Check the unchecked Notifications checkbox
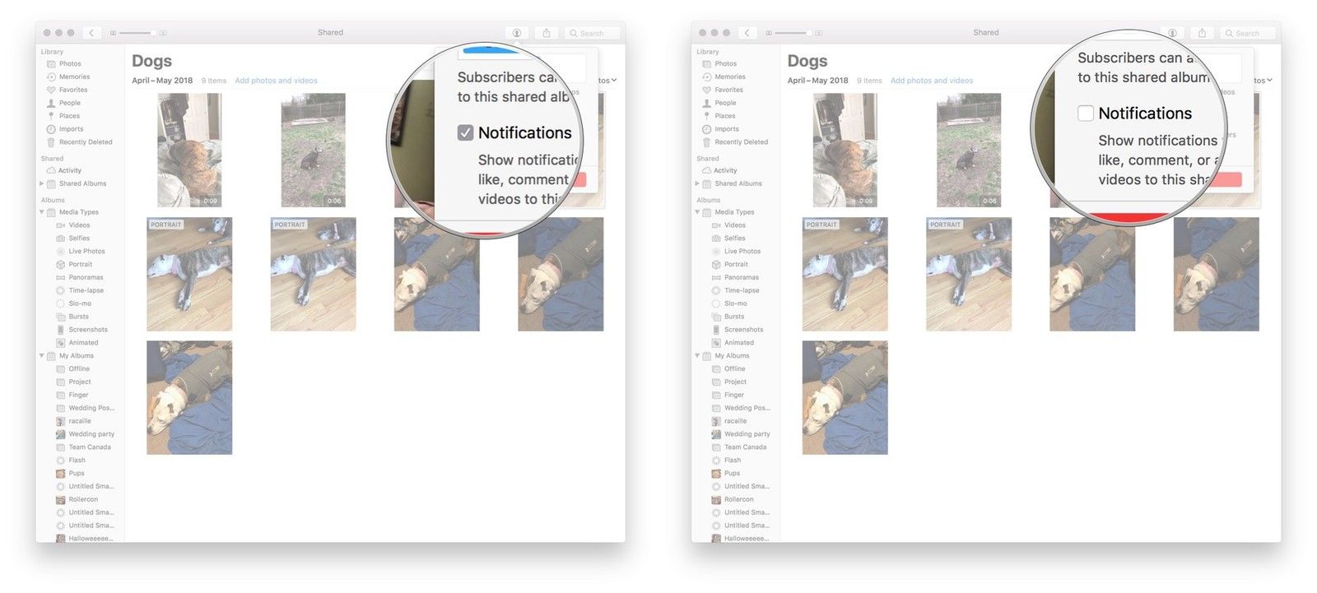The height and width of the screenshot is (593, 1317). 1086,114
